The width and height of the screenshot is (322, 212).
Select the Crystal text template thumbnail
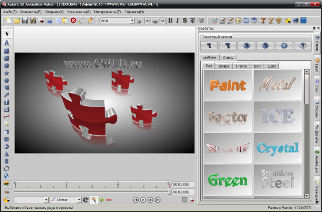278,148
